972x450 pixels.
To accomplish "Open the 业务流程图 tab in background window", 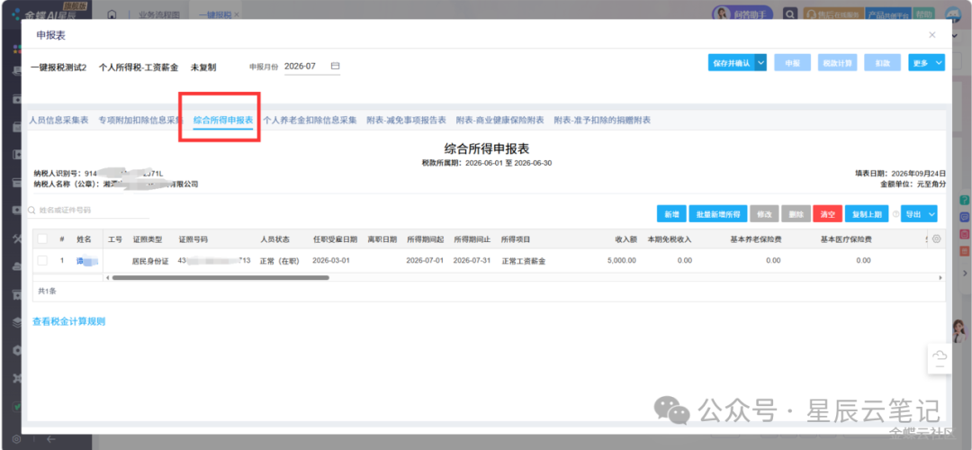I will click(x=159, y=14).
